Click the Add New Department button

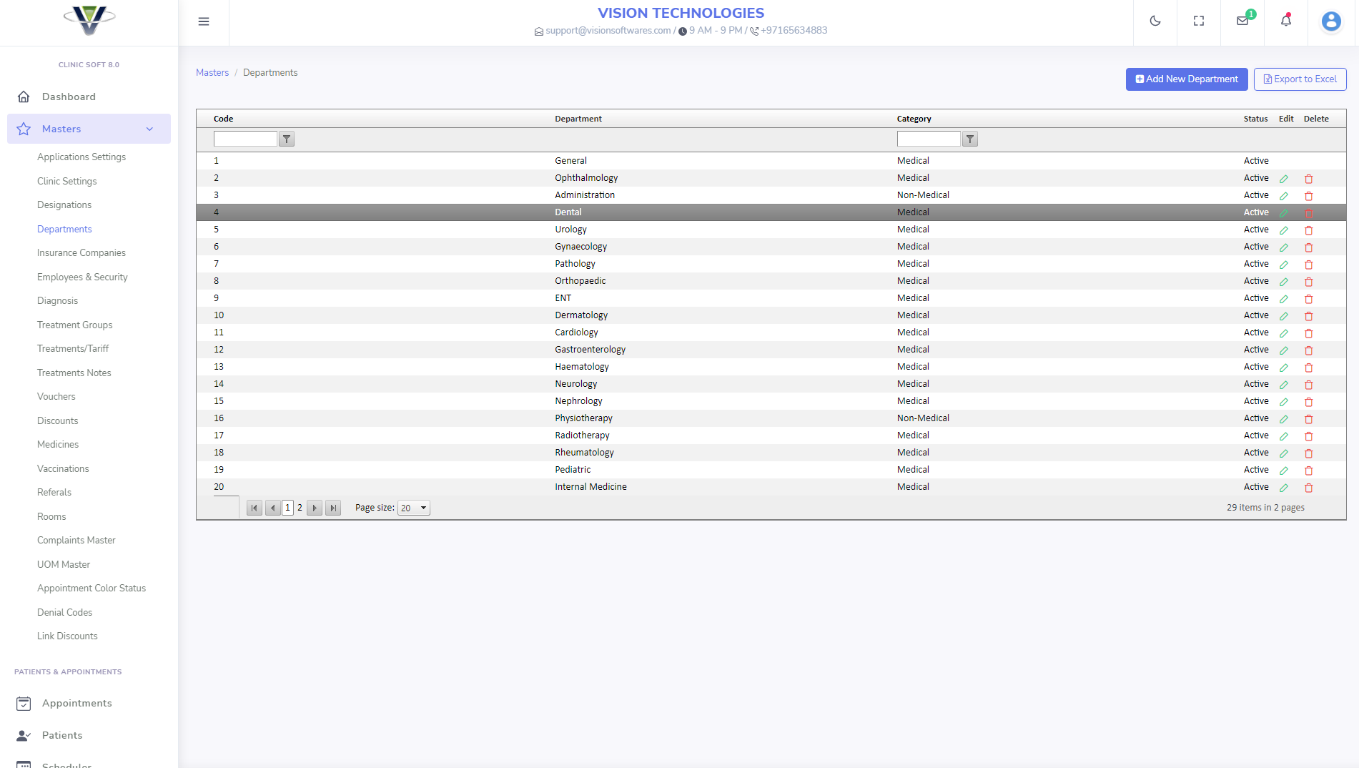pyautogui.click(x=1186, y=79)
